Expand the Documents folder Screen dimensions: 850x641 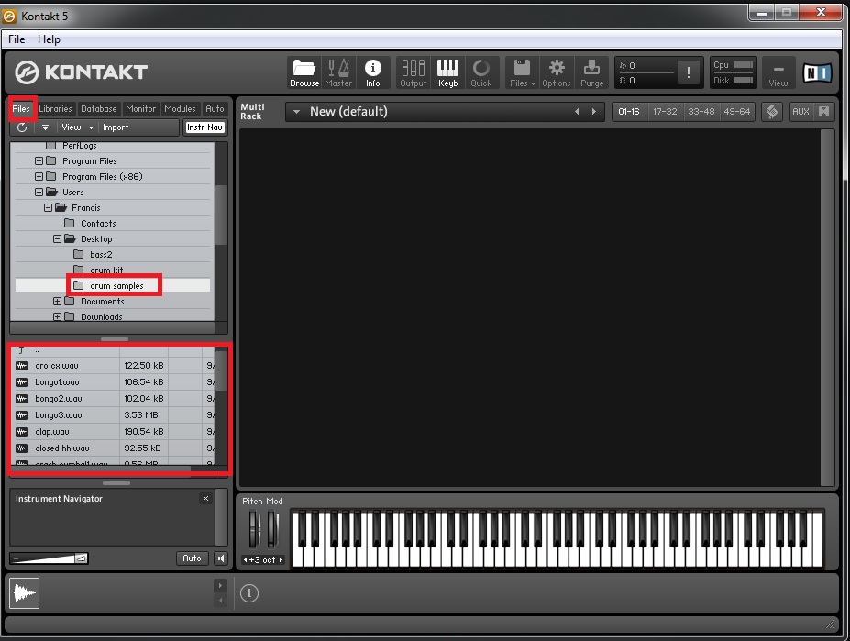tap(56, 301)
